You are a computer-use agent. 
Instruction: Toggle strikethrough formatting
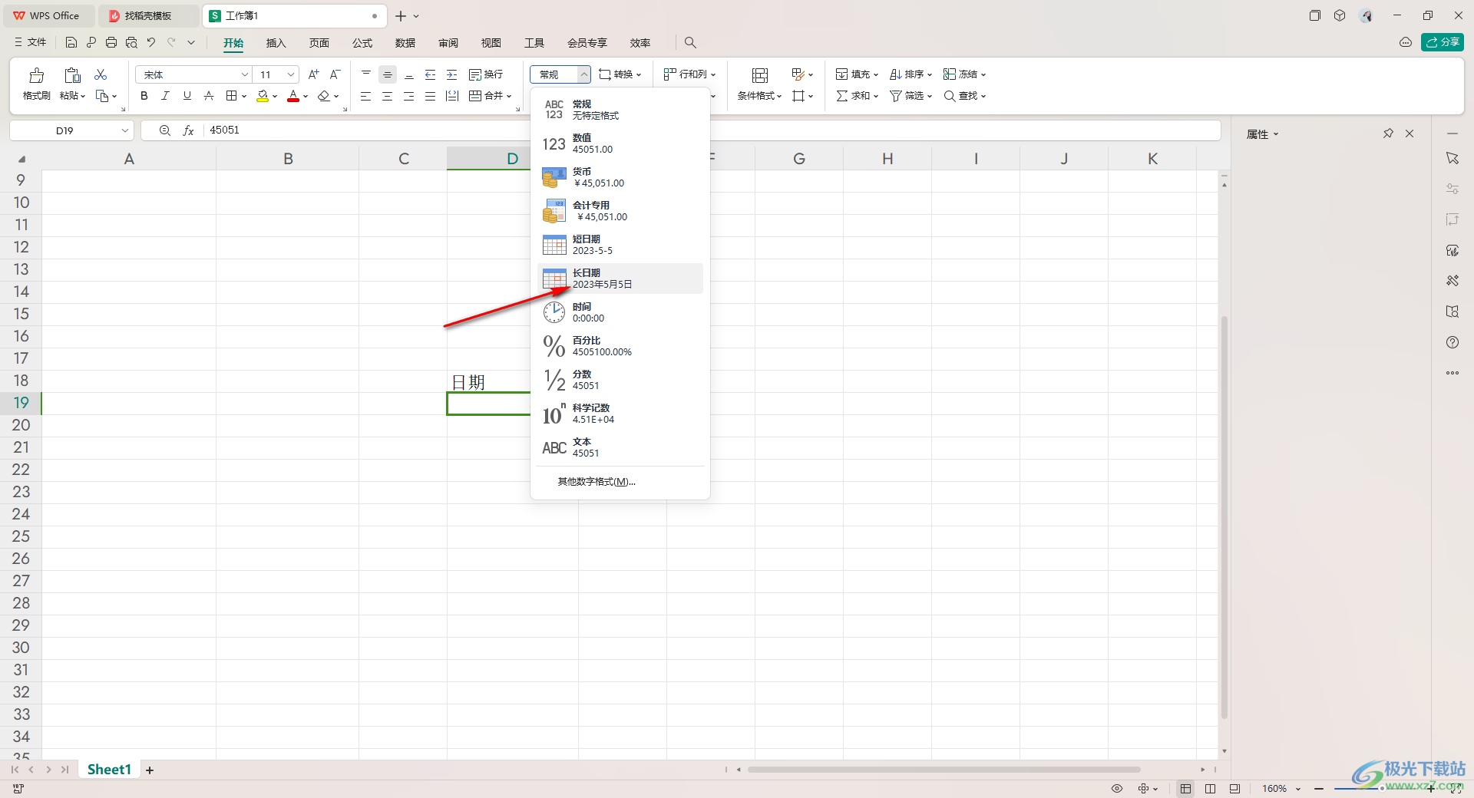click(208, 96)
